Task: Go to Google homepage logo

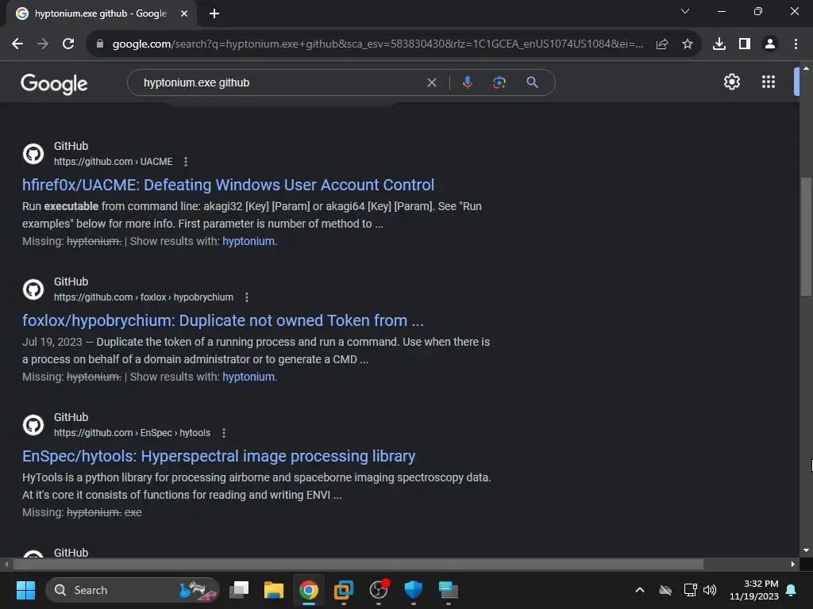Action: click(55, 83)
